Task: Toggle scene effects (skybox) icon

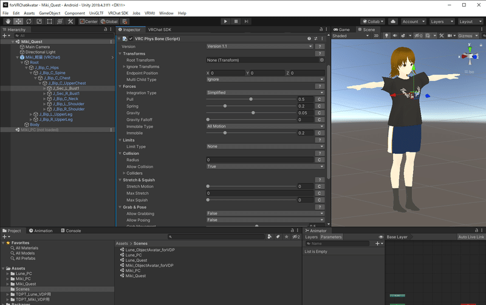Action: tap(403, 36)
